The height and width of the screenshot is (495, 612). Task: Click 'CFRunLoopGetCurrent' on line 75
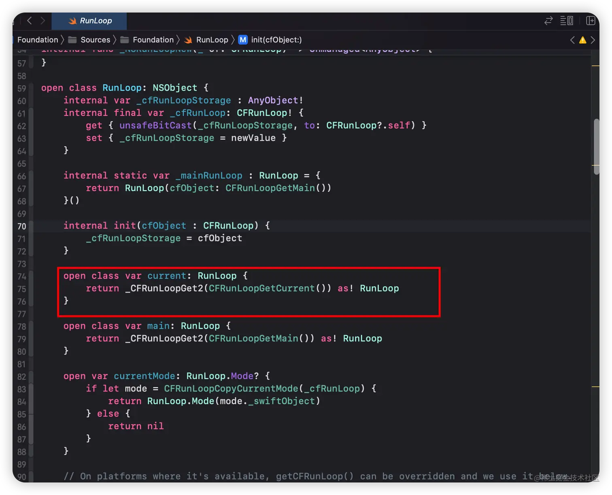click(x=261, y=289)
